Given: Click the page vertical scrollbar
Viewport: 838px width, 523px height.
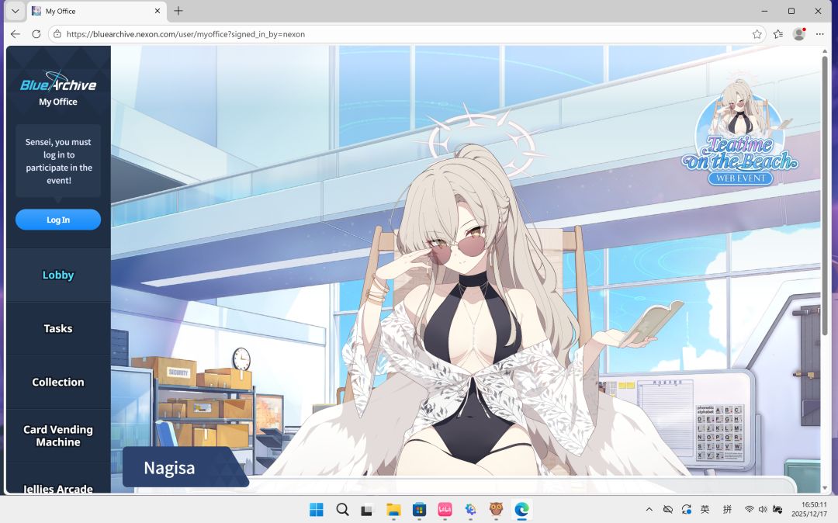Looking at the screenshot, I should coord(825,195).
